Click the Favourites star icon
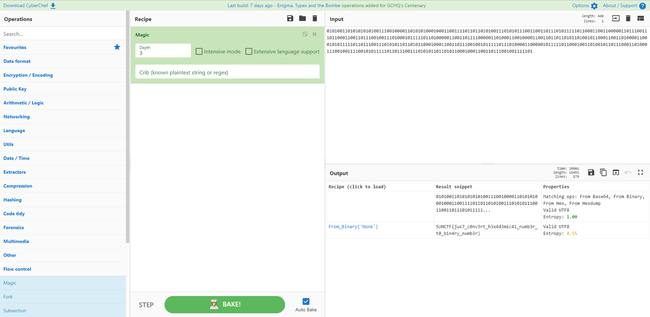The width and height of the screenshot is (650, 317). 117,47
